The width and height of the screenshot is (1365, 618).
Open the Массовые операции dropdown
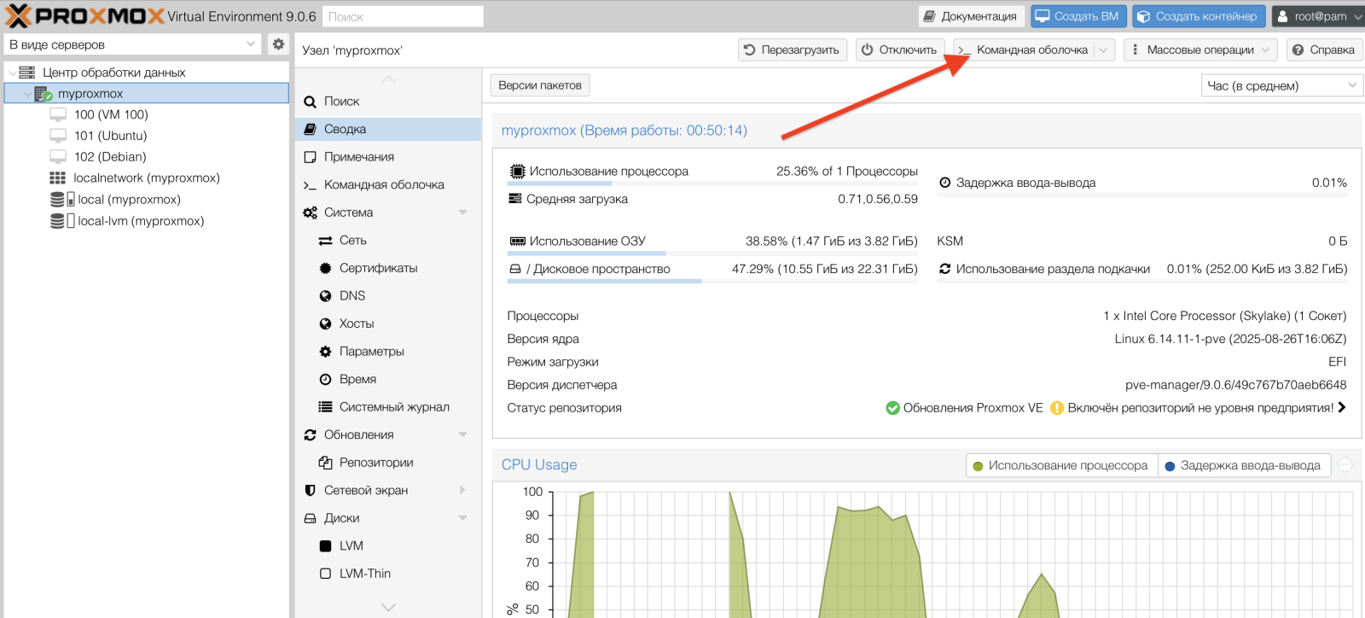1200,50
